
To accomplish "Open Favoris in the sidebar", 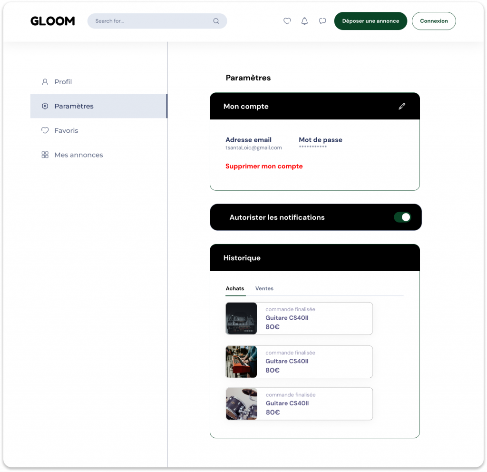I will click(66, 130).
